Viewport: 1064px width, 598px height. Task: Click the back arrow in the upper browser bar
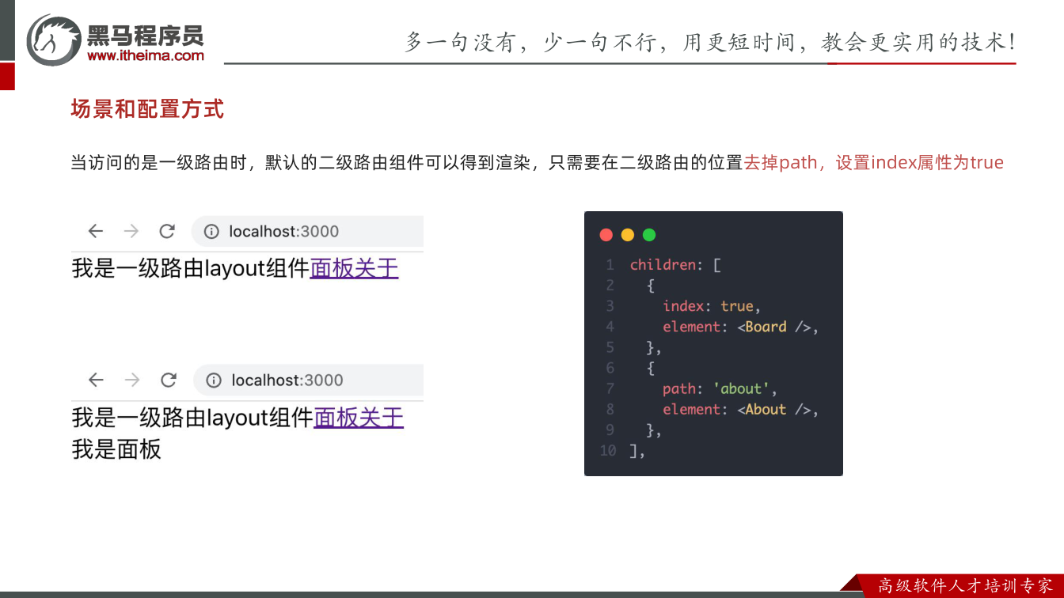pos(96,231)
